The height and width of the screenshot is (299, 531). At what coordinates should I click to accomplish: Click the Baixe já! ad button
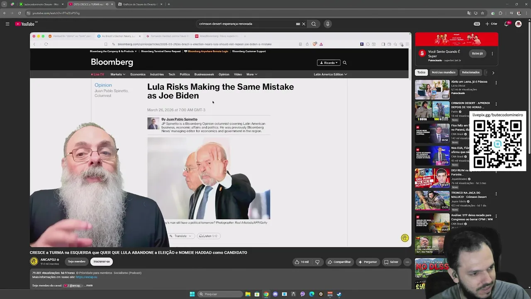pyautogui.click(x=477, y=54)
